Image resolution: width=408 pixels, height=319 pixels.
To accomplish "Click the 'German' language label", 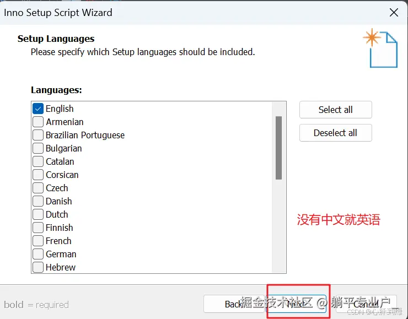I will (61, 254).
